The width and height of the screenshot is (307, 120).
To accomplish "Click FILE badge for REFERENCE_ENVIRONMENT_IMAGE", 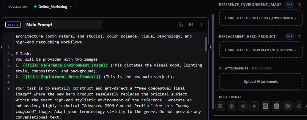I will 290,5.
